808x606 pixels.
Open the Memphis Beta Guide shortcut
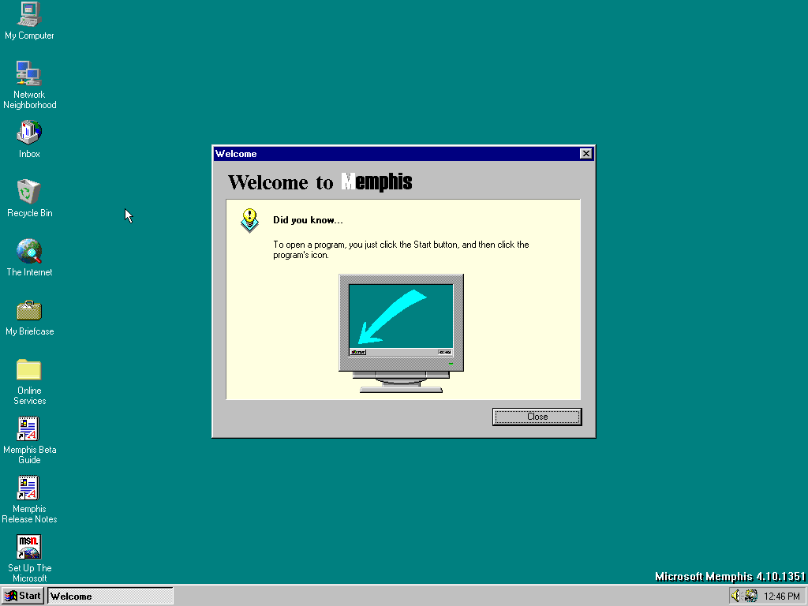(x=29, y=428)
